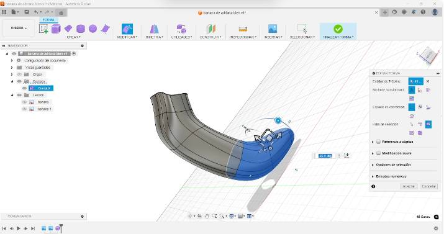Screen dimensions: 444x234
Task: Click the Insert image icon
Action: point(273,29)
